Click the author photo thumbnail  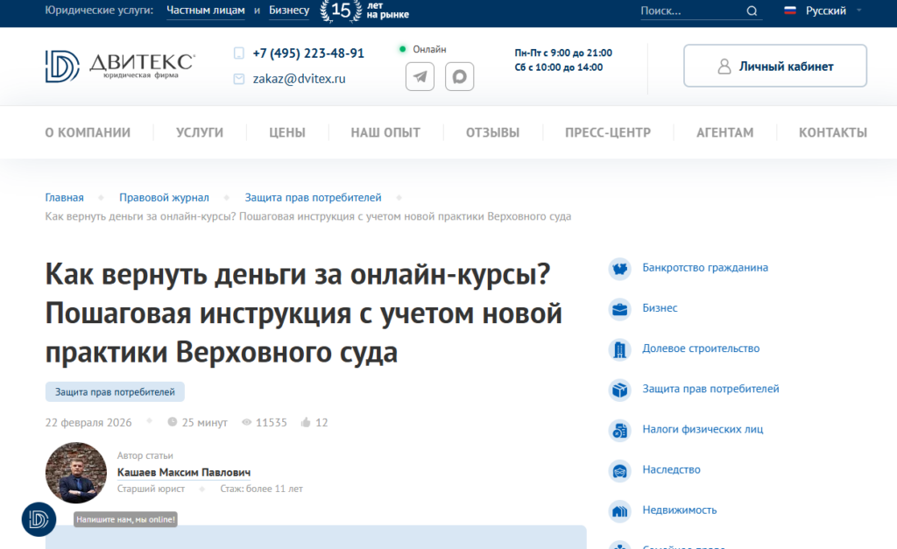pyautogui.click(x=76, y=473)
